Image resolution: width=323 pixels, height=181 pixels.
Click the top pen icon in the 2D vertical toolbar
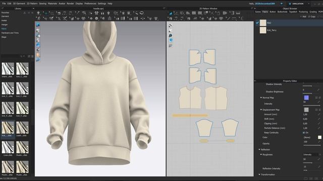171,26
